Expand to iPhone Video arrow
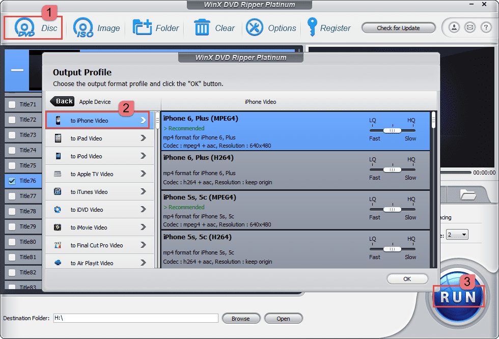This screenshot has height=339, width=499. coord(143,120)
